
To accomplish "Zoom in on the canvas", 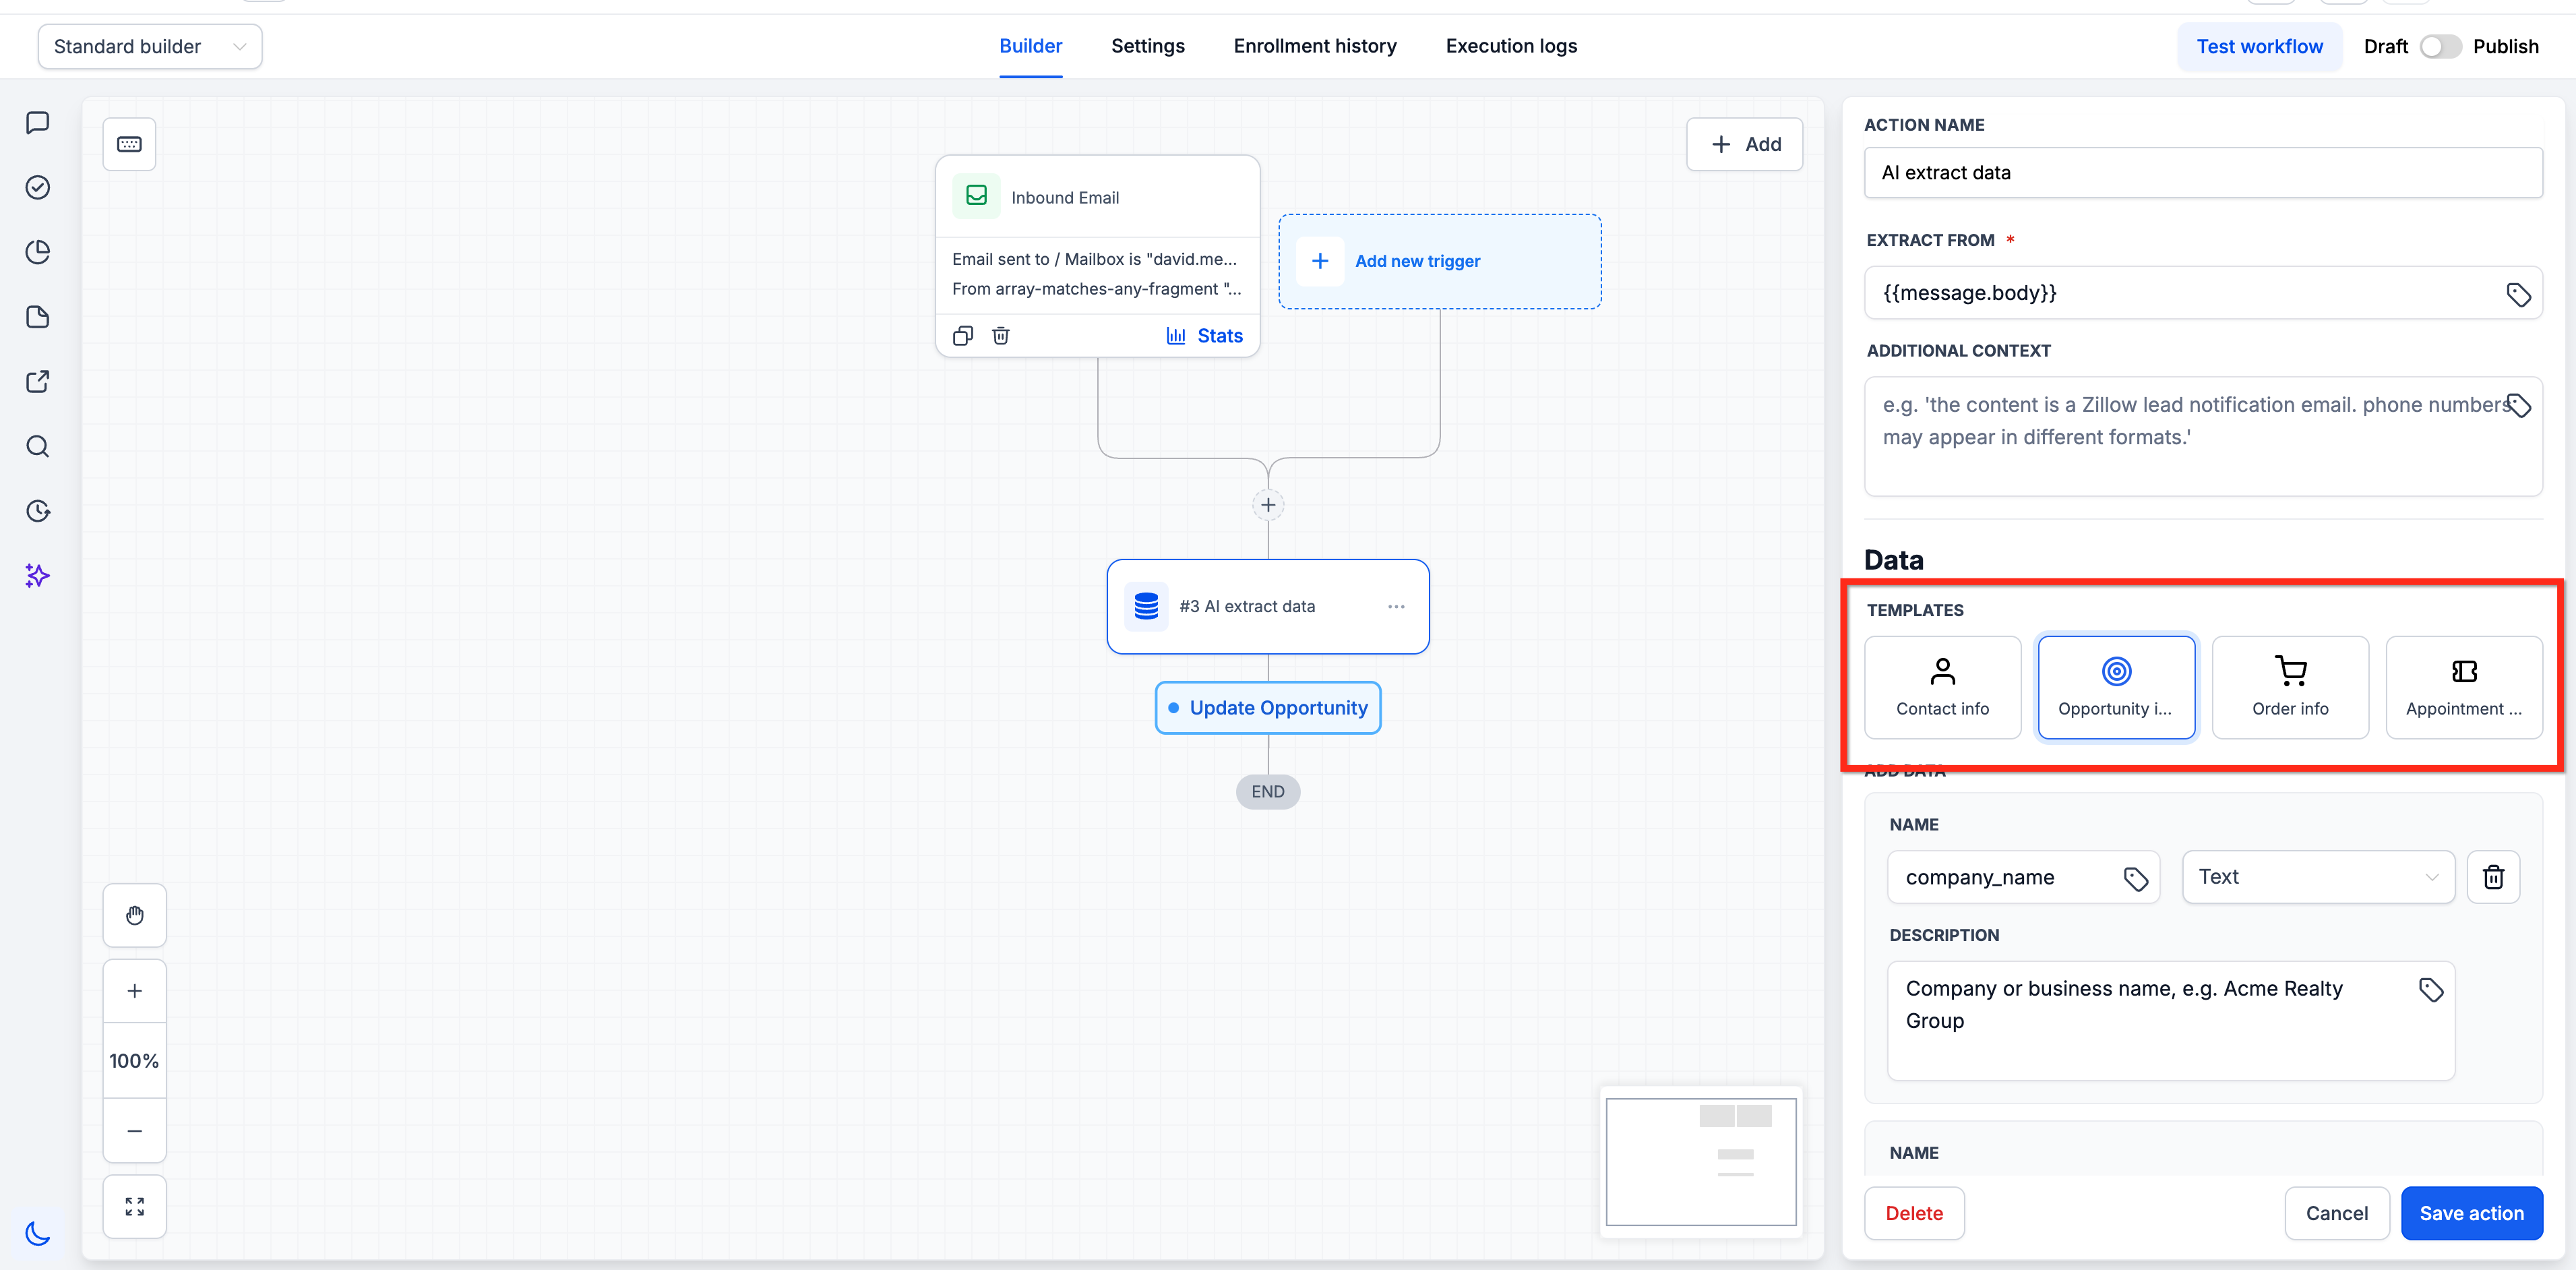I will point(135,991).
